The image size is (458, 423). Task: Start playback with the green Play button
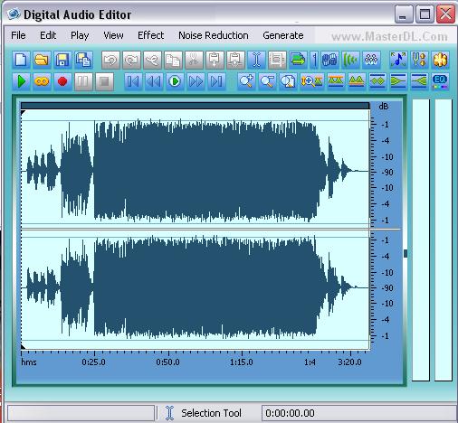21,81
